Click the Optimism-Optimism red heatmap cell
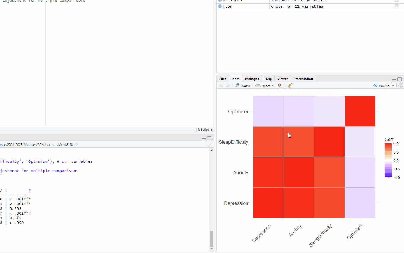This screenshot has height=253, width=404. point(360,111)
